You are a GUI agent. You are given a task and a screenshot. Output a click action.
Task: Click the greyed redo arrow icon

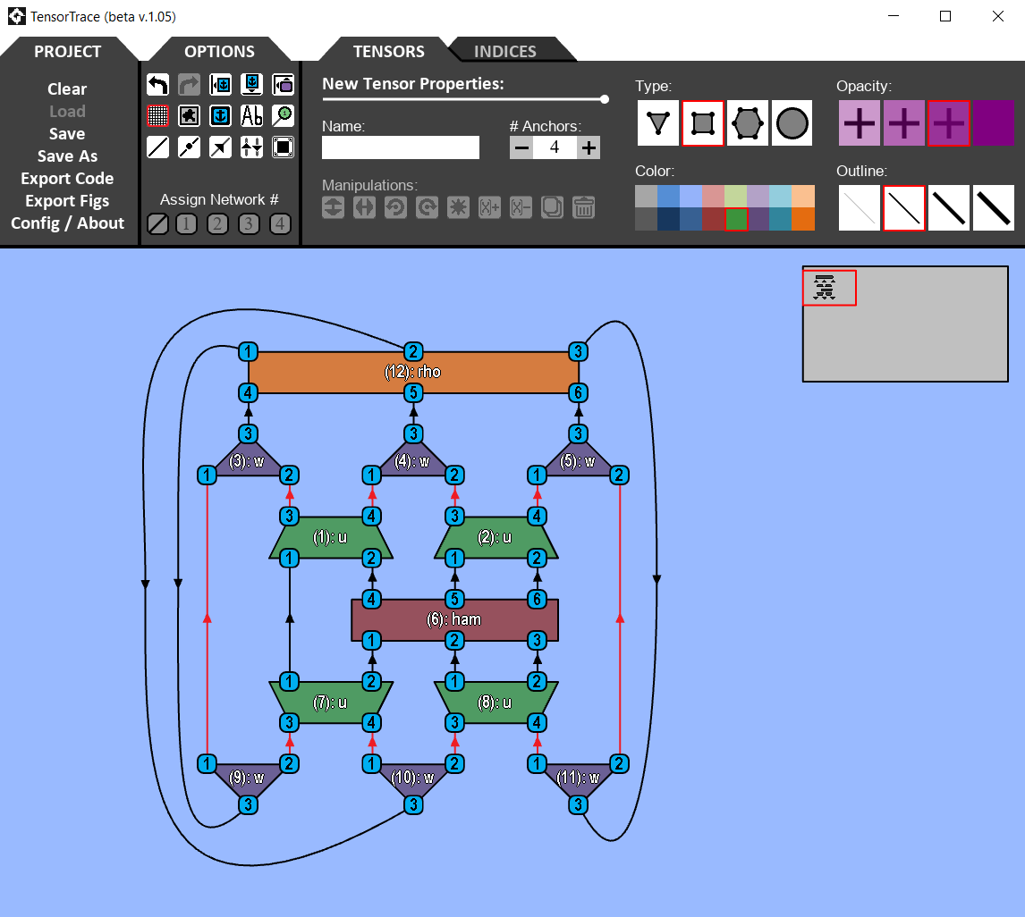coord(189,84)
